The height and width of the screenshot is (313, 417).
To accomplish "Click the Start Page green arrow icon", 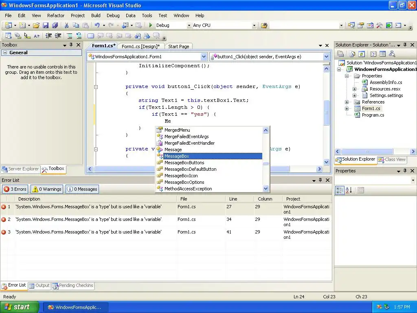I will pos(389,26).
